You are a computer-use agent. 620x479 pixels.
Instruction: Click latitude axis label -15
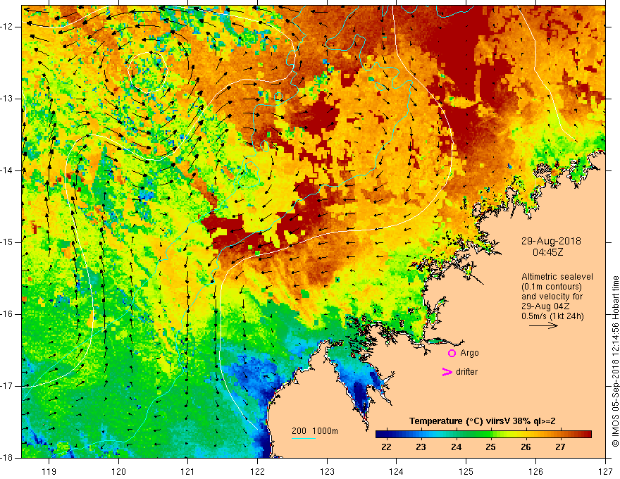pyautogui.click(x=7, y=242)
